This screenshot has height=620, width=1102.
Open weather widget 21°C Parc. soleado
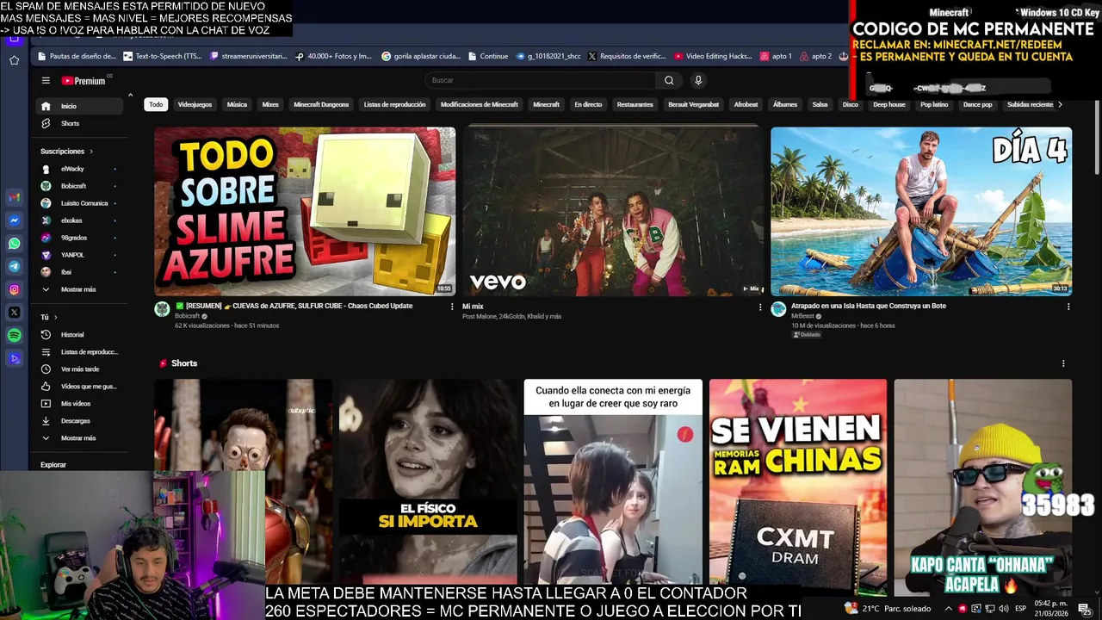tap(888, 608)
